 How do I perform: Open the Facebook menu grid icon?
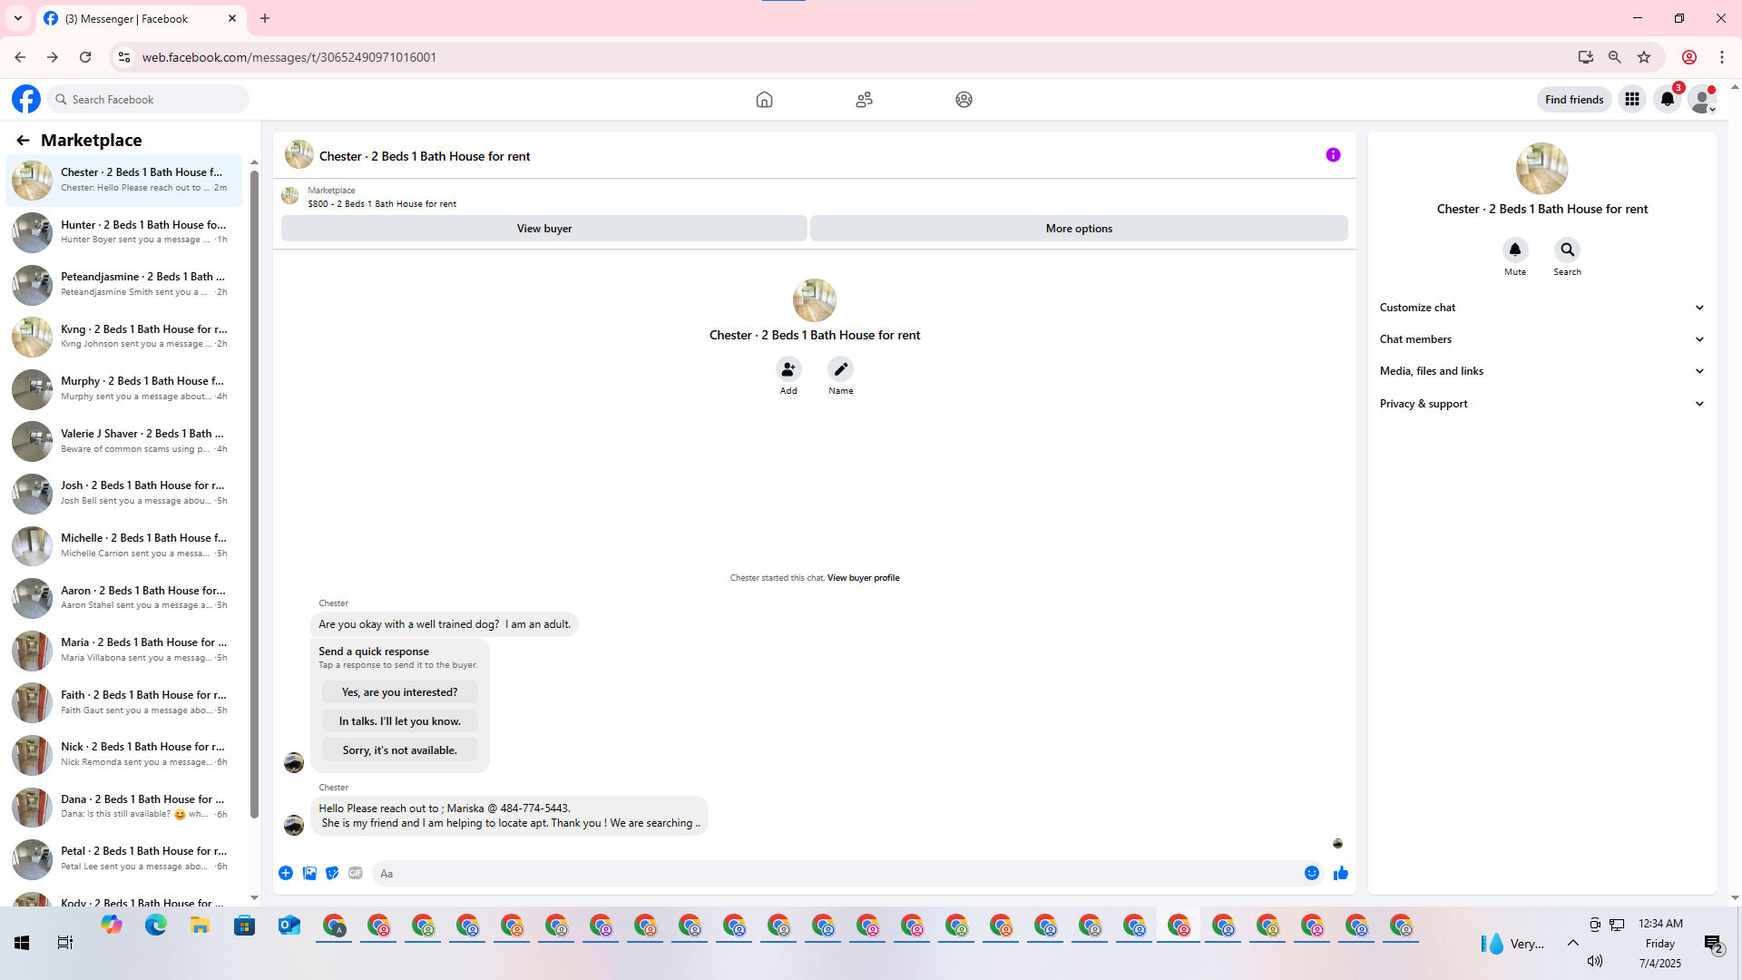[1631, 99]
